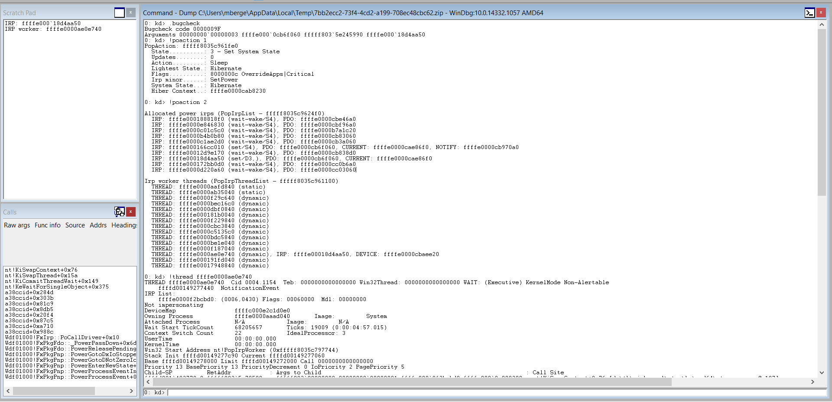
Task: Toggle Raw args in the Calls toolbar
Action: click(x=16, y=225)
